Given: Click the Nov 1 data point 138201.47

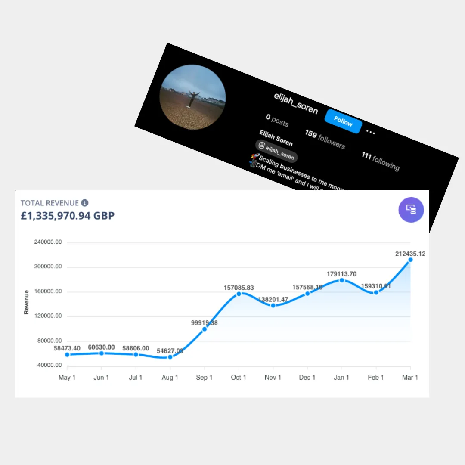Looking at the screenshot, I should click(x=273, y=305).
